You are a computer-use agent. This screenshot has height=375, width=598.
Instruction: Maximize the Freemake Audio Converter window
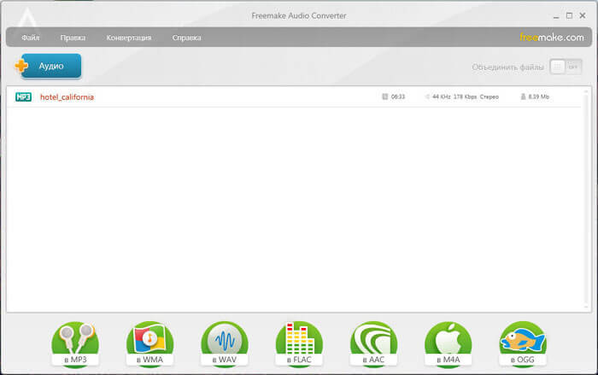569,15
